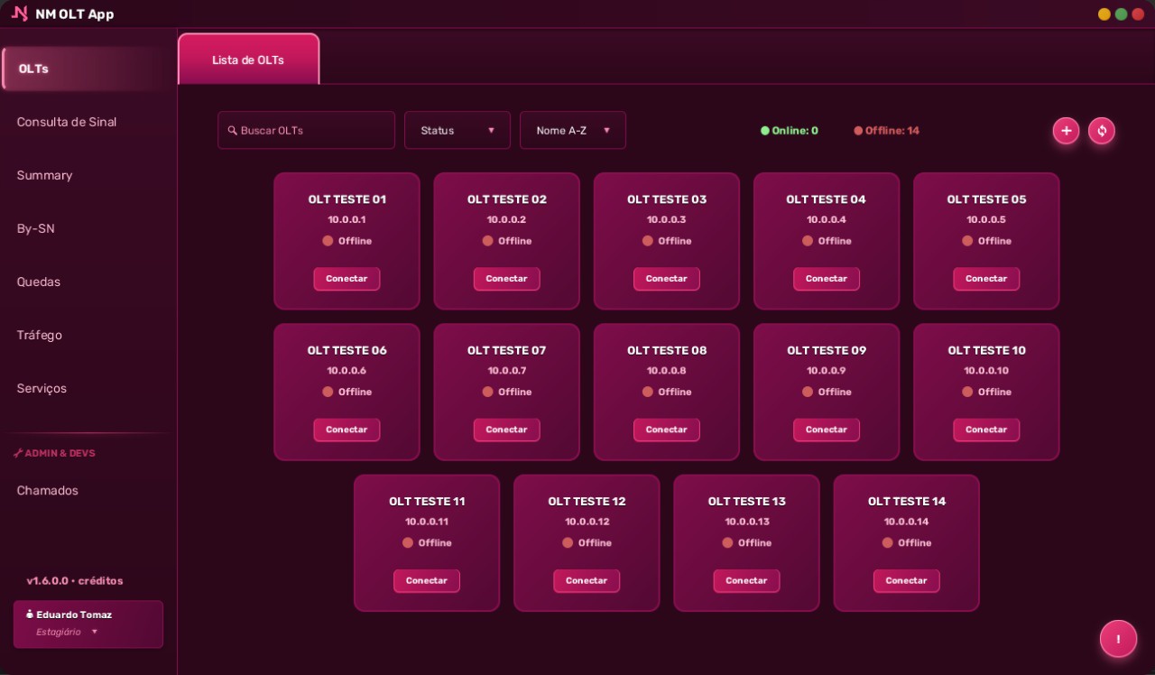
Task: Go to Chamados in sidebar
Action: [48, 491]
